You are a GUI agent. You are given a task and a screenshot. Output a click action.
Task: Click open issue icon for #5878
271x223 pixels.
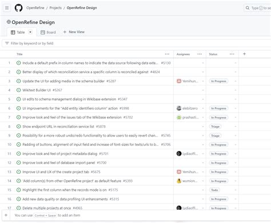pyautogui.click(x=18, y=126)
